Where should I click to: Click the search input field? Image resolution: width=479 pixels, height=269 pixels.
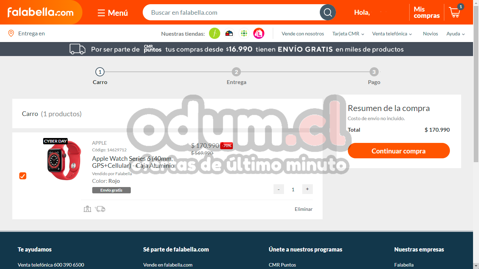pos(231,13)
